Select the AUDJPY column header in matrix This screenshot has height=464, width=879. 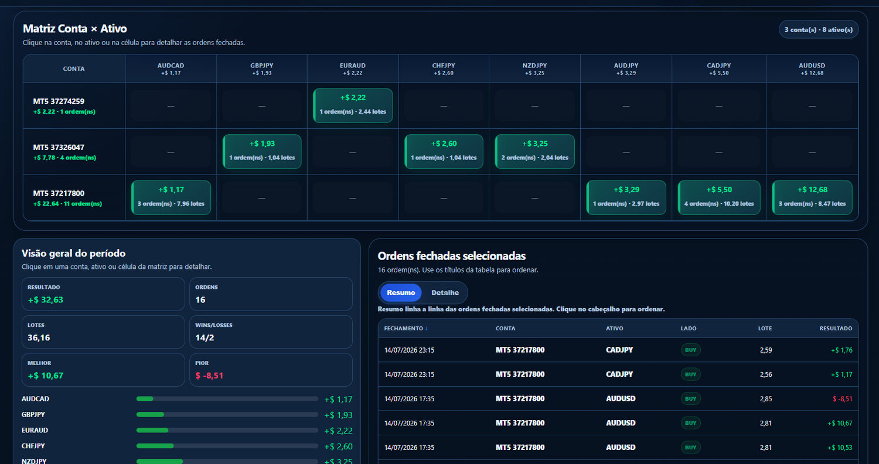click(626, 69)
